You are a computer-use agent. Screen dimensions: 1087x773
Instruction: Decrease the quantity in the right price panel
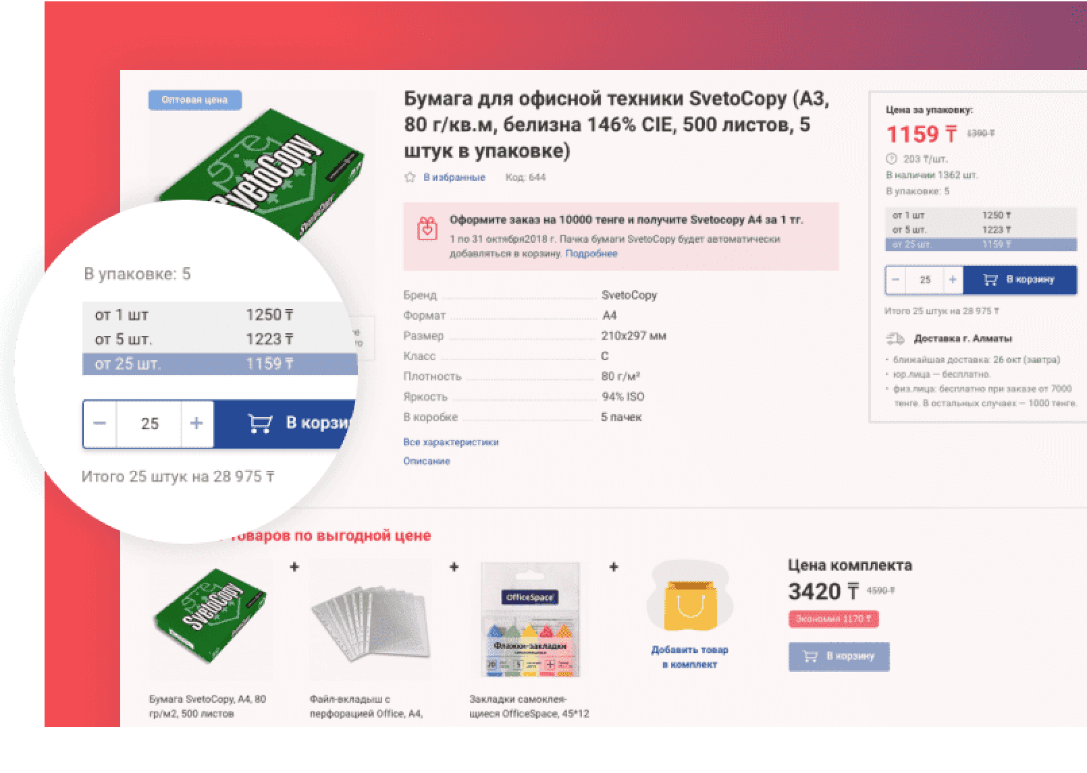[896, 279]
